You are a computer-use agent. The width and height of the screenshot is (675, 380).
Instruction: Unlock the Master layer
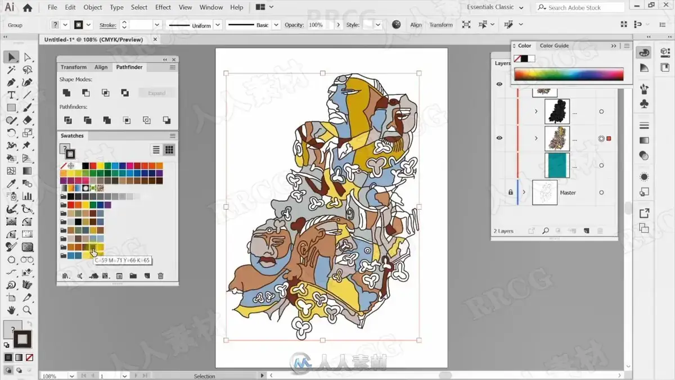pyautogui.click(x=511, y=192)
